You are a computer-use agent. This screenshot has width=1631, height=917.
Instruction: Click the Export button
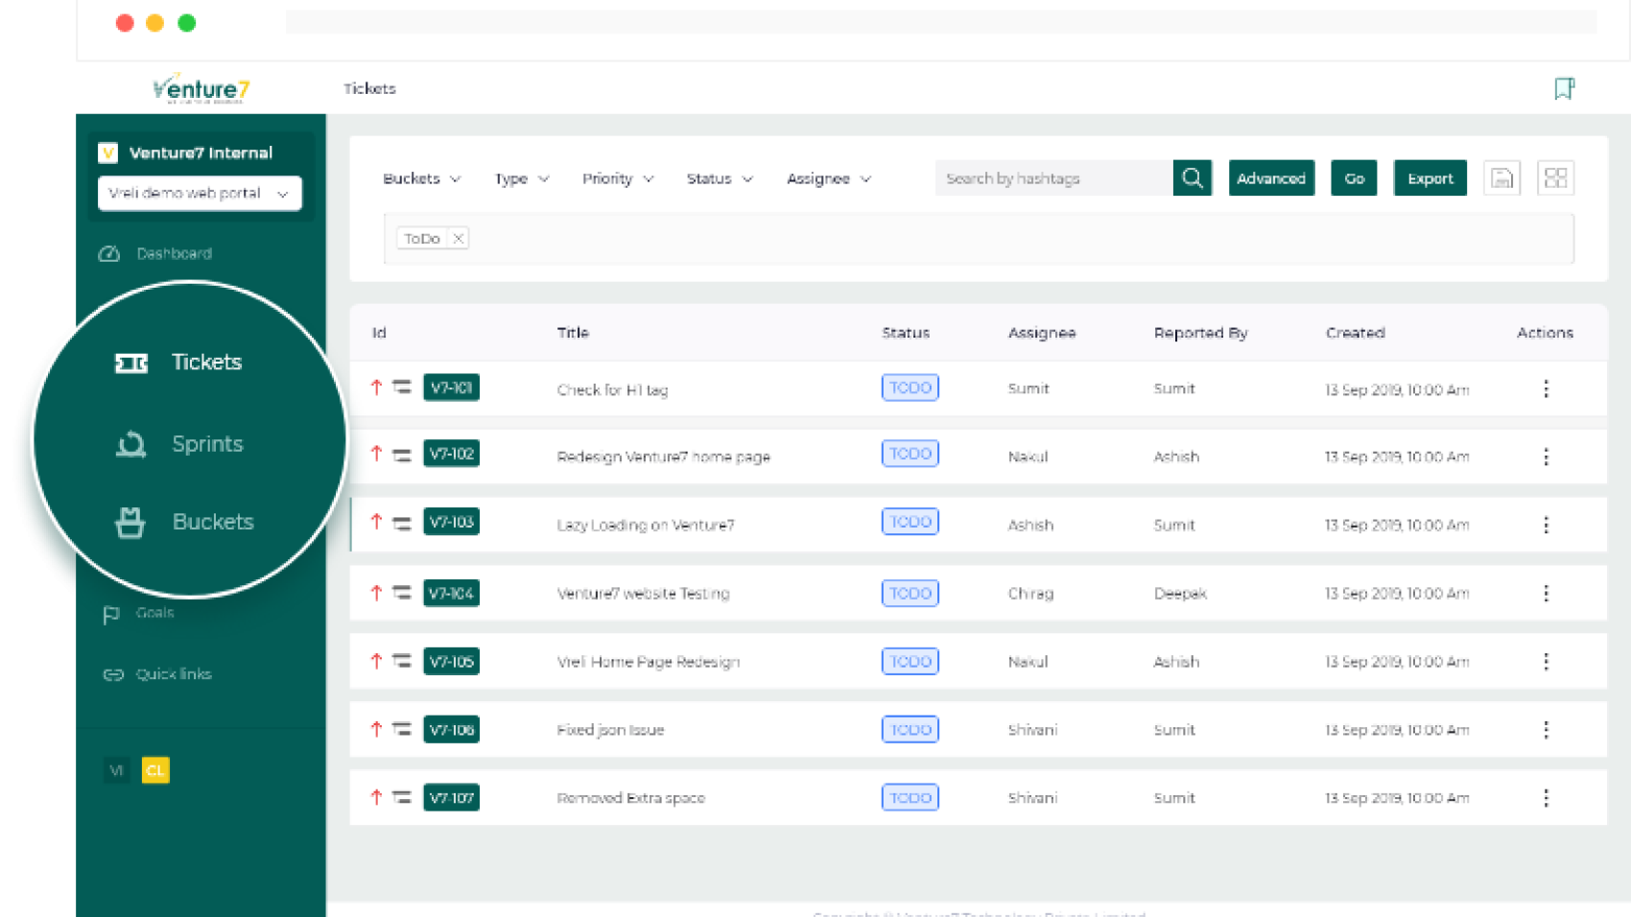click(1430, 178)
